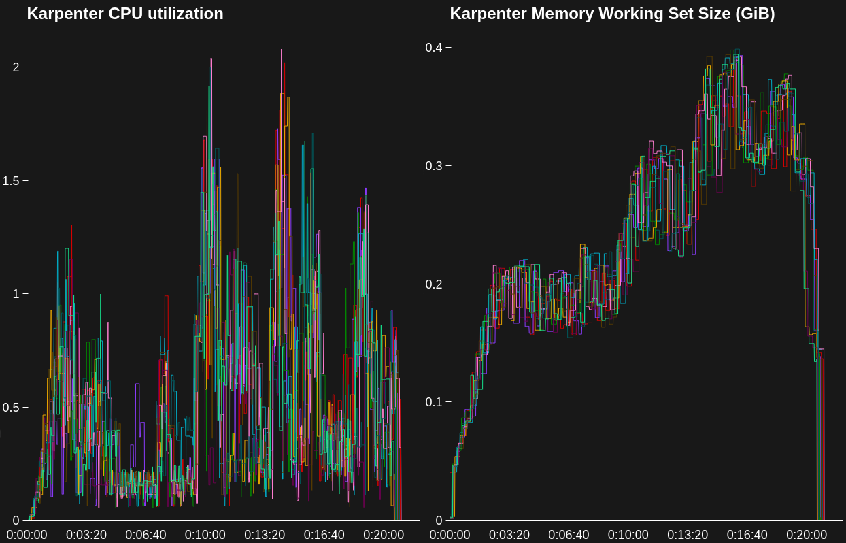Select the 1 y-axis label on CPU chart
Screen dimensions: 846x543
click(16, 293)
